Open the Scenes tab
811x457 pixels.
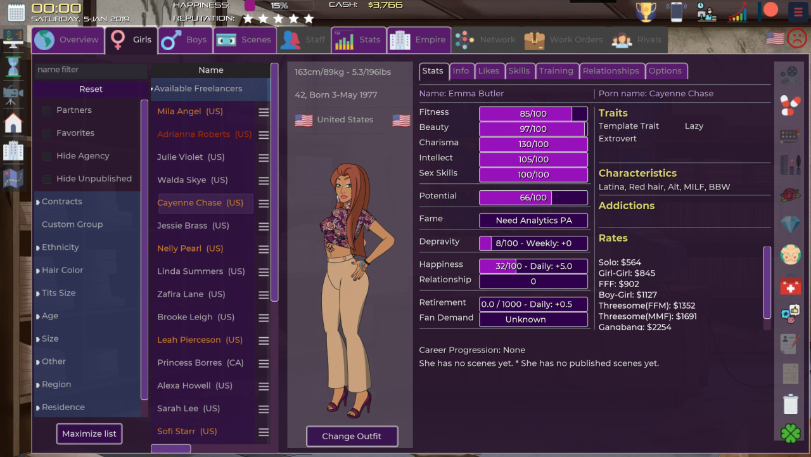click(245, 40)
